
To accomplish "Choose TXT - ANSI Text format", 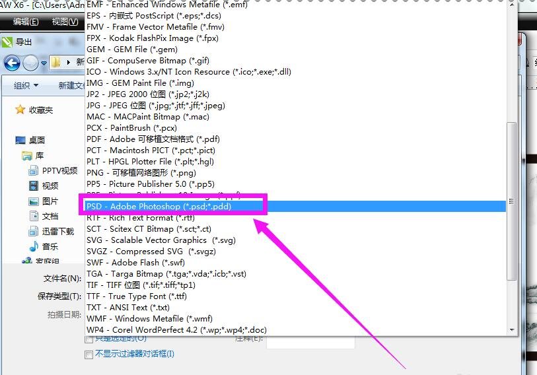I will 295,308.
